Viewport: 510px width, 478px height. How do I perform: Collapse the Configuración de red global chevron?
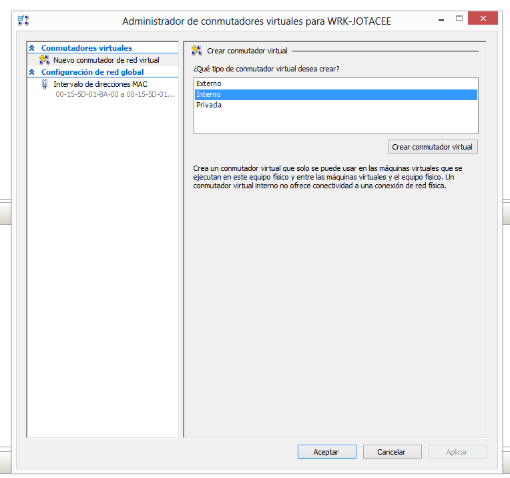pyautogui.click(x=31, y=72)
